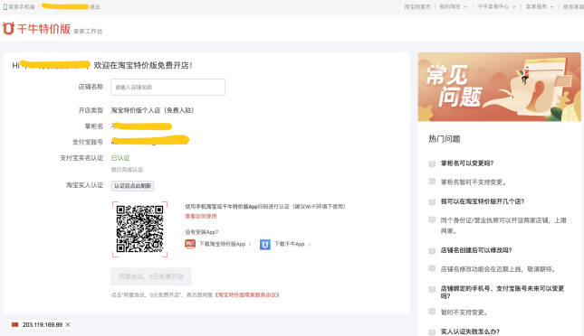
Task: Click the 常见问题 banner image
Action: (499, 87)
